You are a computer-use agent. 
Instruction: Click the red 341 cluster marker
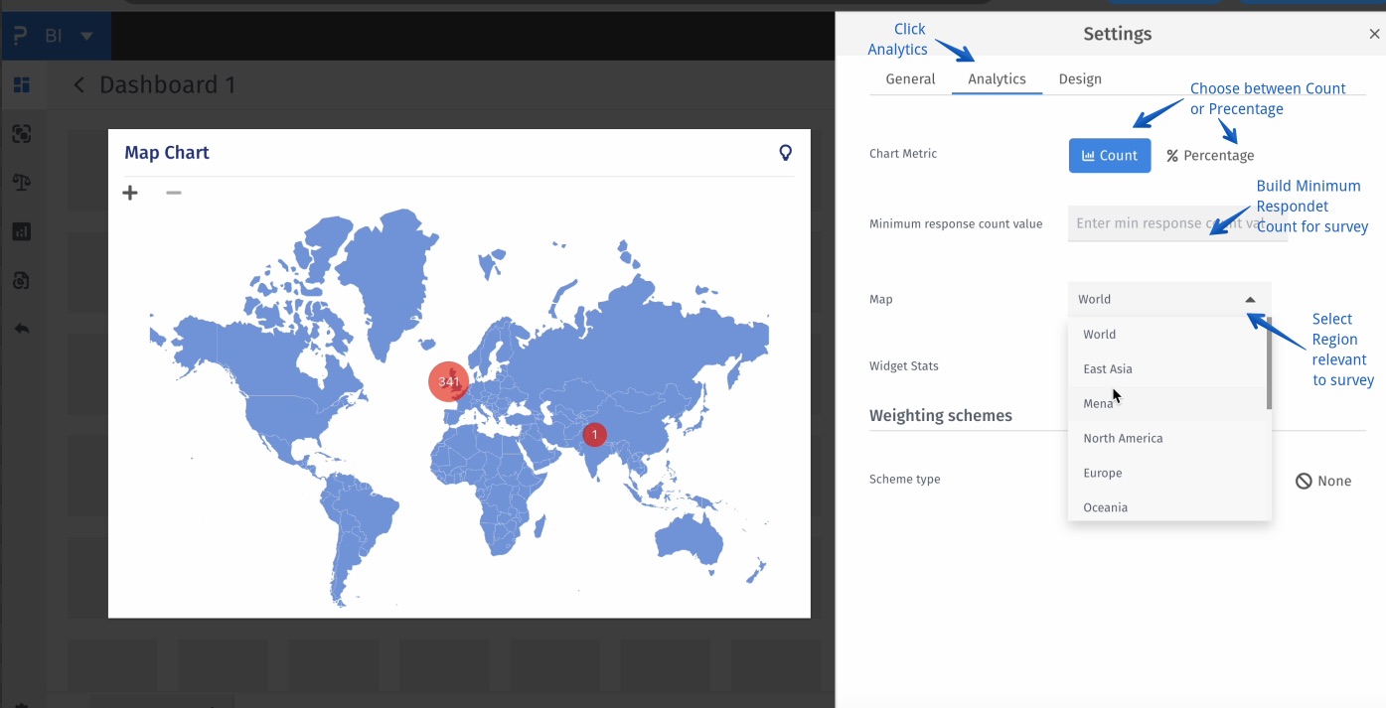pyautogui.click(x=448, y=381)
